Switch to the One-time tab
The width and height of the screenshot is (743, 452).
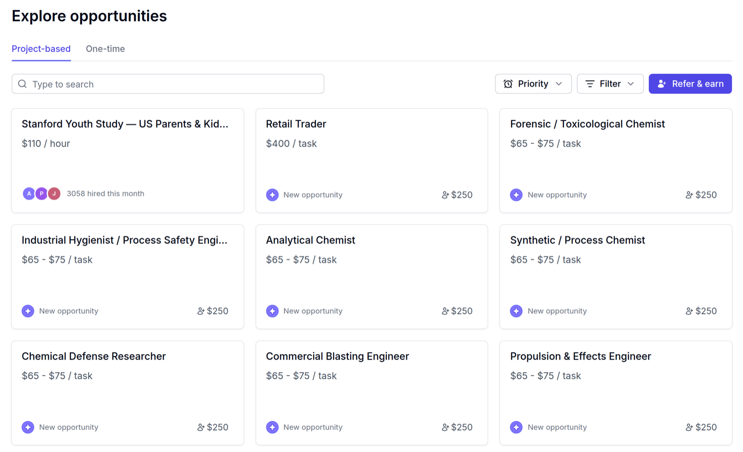point(105,49)
